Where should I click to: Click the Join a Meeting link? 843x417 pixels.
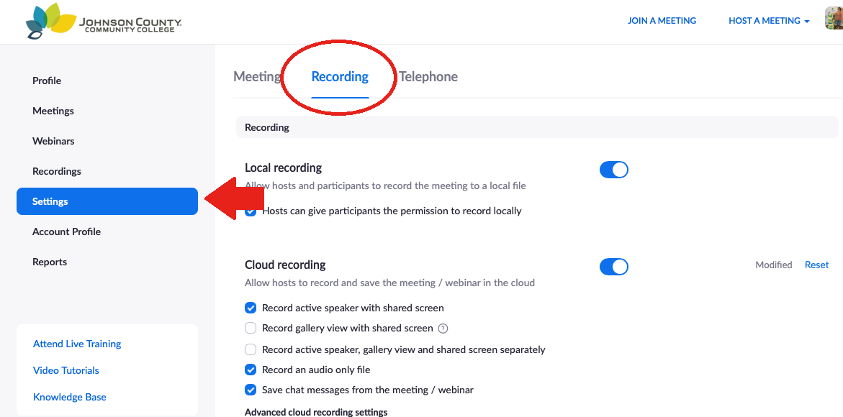point(662,21)
